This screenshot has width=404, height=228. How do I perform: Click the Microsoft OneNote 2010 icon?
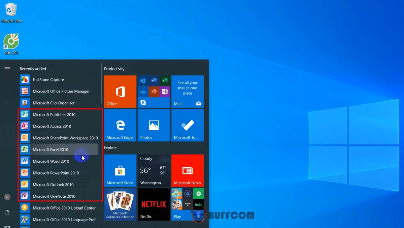25,196
